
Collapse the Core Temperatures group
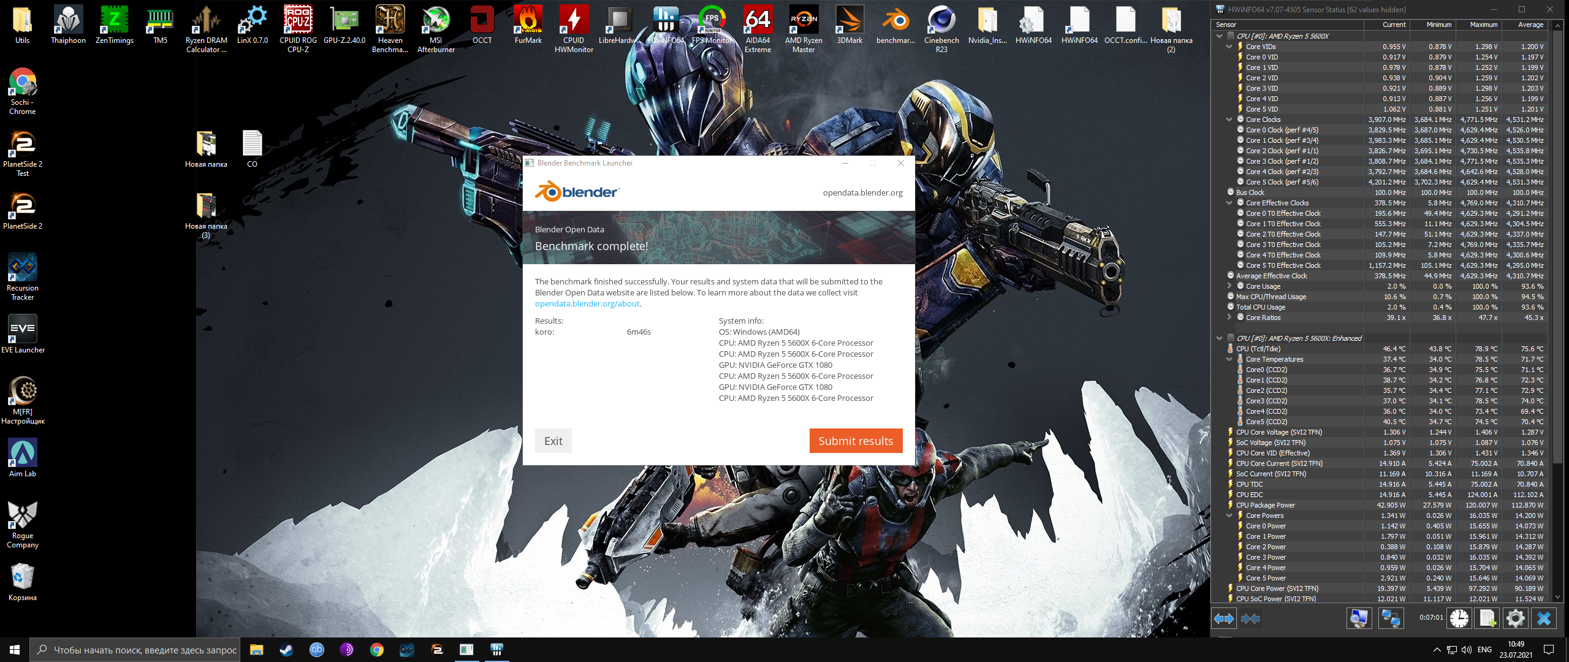pos(1229,359)
